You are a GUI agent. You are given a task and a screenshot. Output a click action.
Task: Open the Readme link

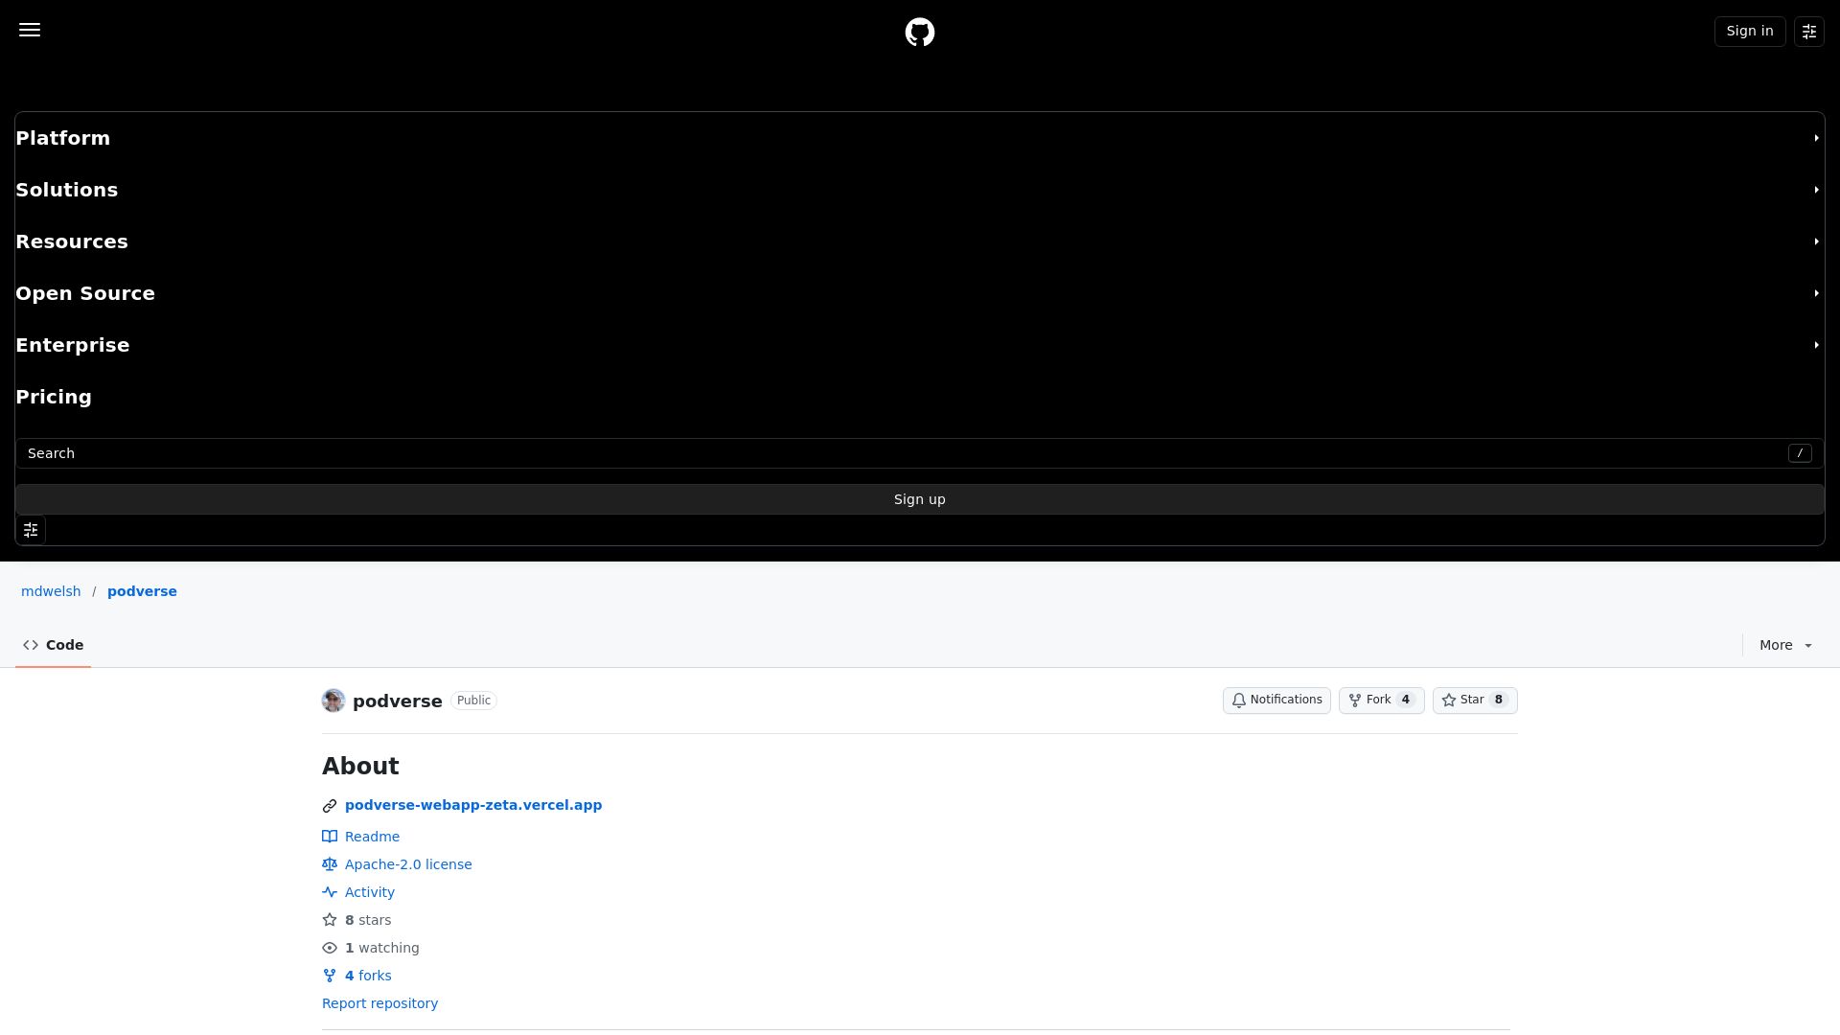(x=372, y=837)
